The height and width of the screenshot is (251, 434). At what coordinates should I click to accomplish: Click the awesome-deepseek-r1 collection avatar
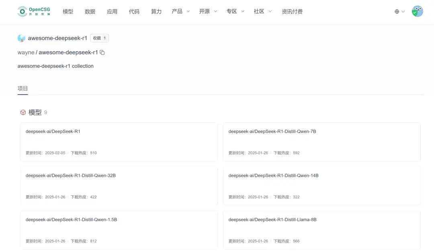click(x=21, y=38)
